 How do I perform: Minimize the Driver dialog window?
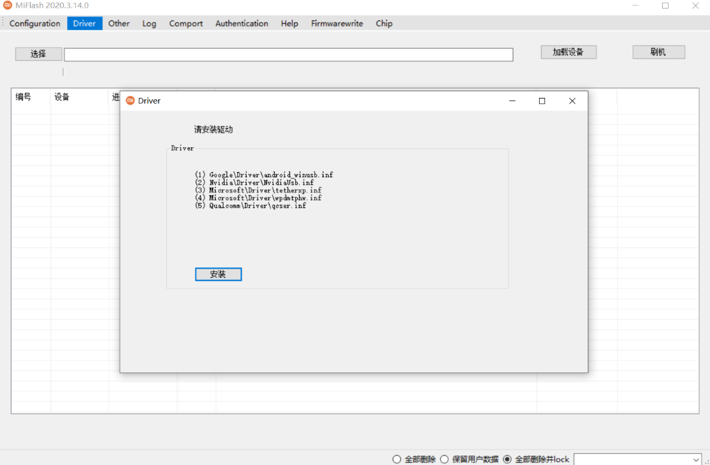click(x=511, y=100)
